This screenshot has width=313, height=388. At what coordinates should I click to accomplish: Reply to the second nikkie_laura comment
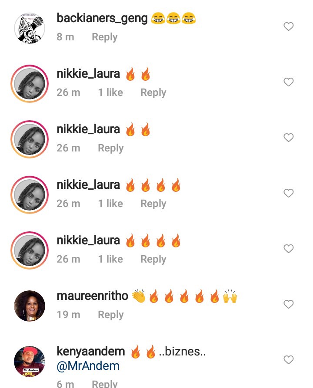[x=110, y=148]
